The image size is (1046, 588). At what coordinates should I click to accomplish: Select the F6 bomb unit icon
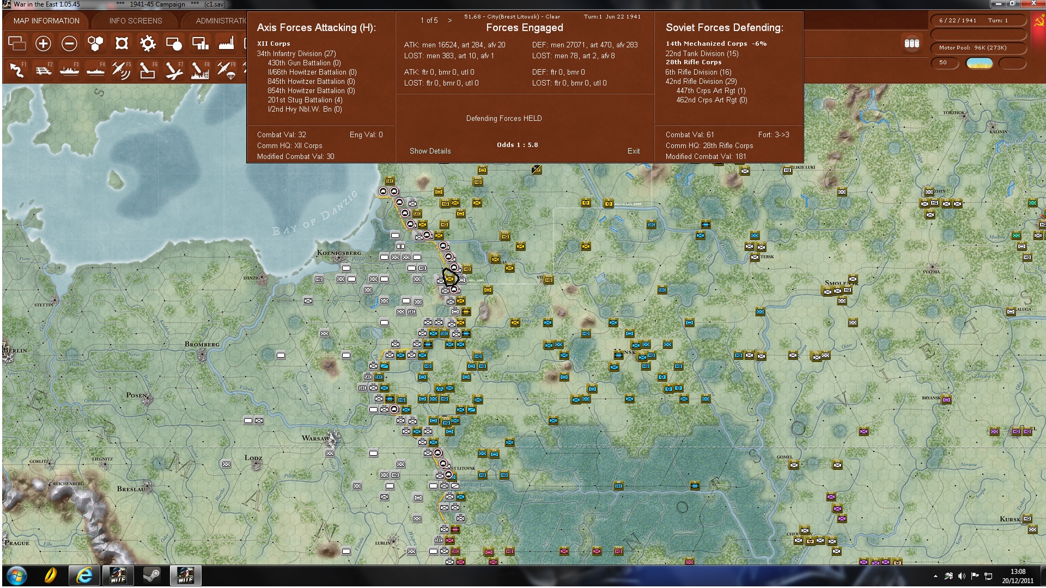[148, 70]
